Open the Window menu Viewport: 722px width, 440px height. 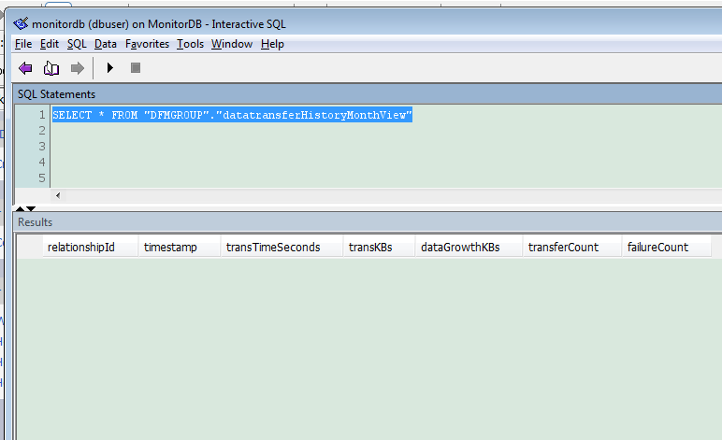[x=232, y=44]
